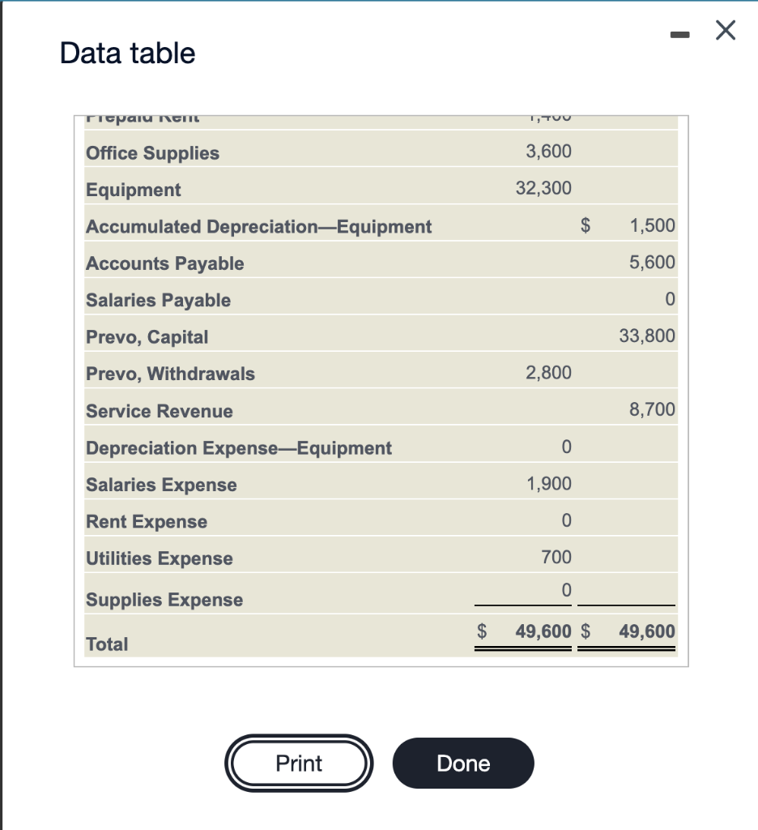Screen dimensions: 758x830
Task: Click the Supplies Expense label
Action: click(164, 600)
